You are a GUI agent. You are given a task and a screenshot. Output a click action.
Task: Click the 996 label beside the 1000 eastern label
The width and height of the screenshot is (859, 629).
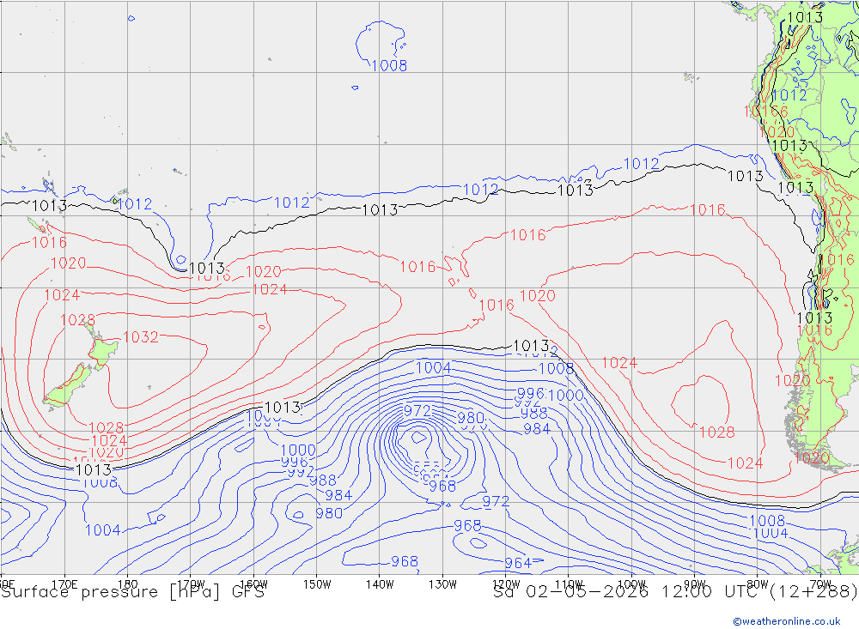[x=531, y=393]
